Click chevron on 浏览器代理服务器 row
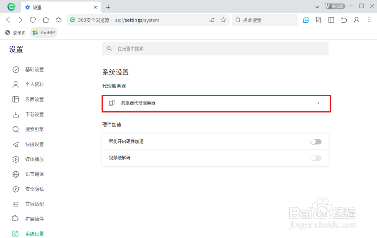Viewport: 377px width, 238px height. pos(318,103)
